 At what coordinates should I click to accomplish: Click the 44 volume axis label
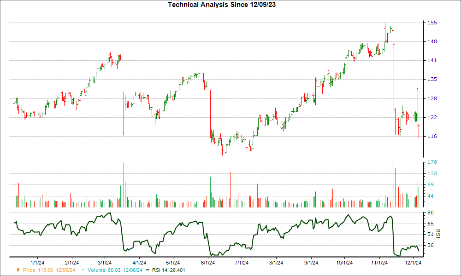coord(431,196)
